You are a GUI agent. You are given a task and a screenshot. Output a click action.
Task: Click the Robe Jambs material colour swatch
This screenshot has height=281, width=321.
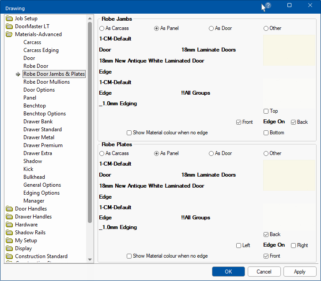(289, 51)
